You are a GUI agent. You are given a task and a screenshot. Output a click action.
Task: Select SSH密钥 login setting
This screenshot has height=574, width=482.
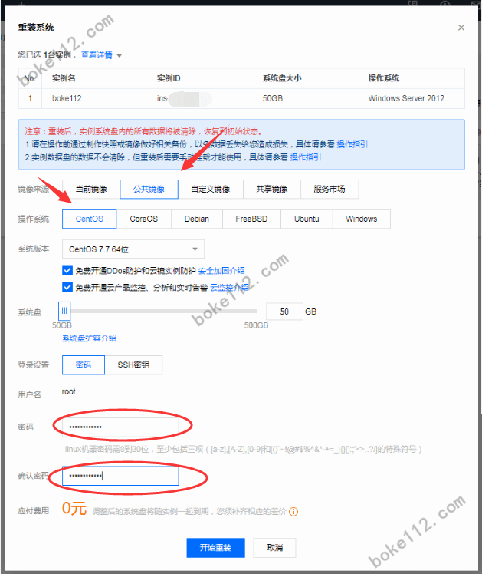[133, 365]
